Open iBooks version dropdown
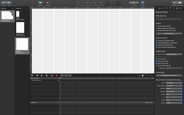 [174, 103]
